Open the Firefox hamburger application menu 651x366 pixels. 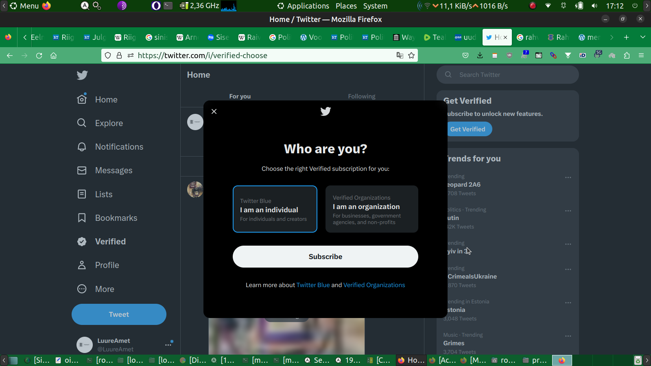point(641,55)
